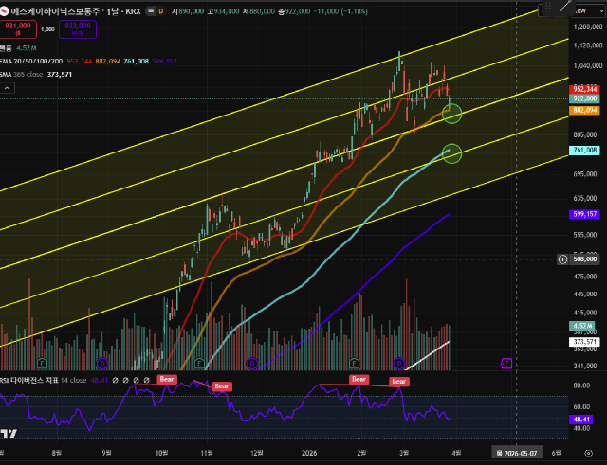This screenshot has height=465, width=607.
Task: Click the earnings E marker near November
Action: point(199,364)
